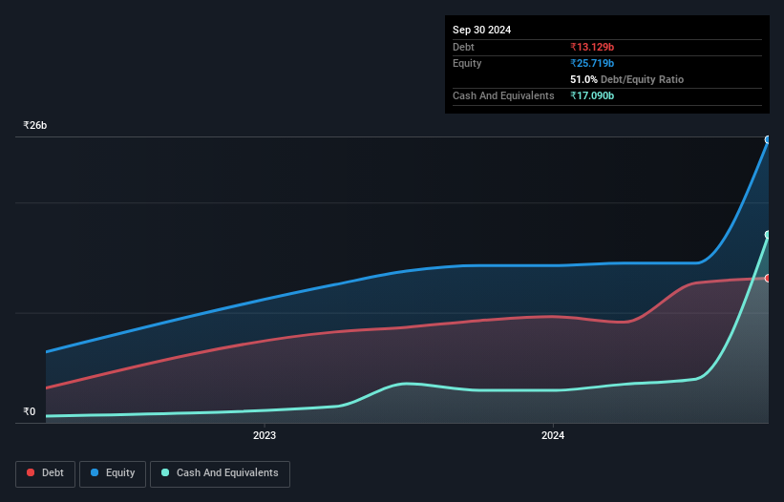Click the ₹25.719b equity value in tooltip
The image size is (784, 502).
click(592, 63)
